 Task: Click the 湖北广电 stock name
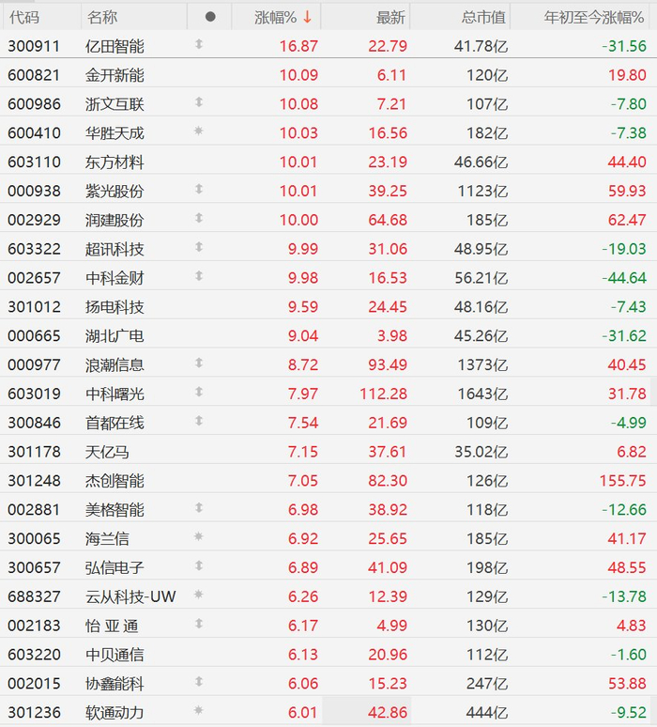pos(115,335)
